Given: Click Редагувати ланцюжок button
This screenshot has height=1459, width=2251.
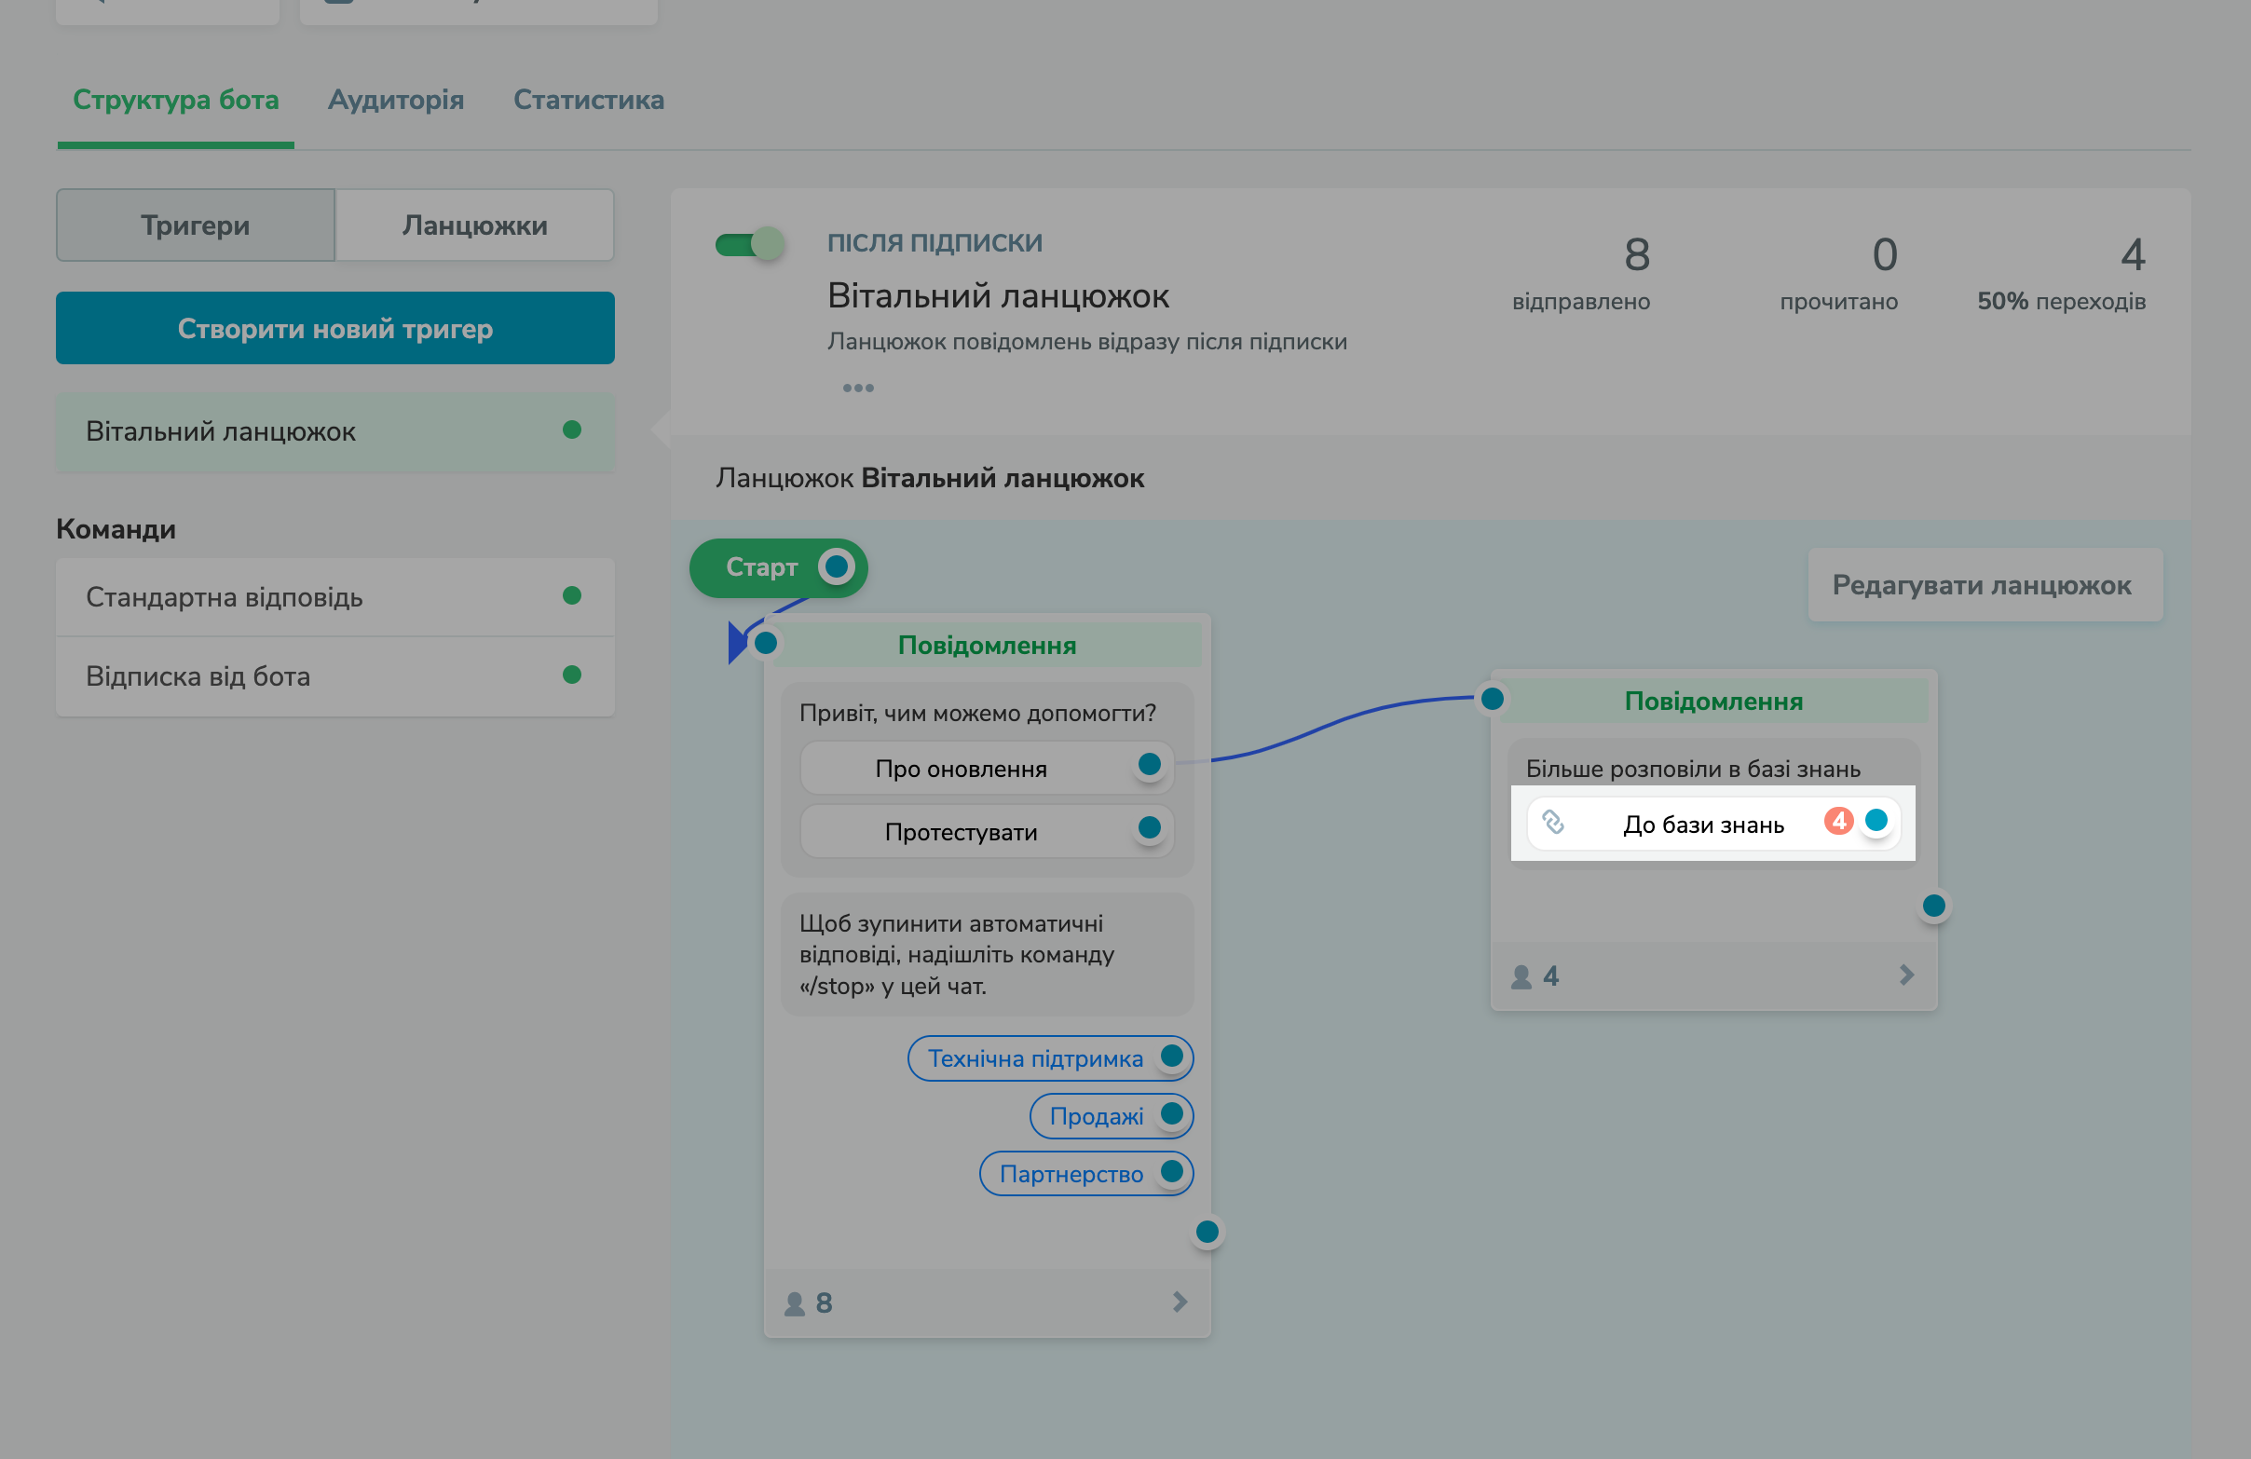Looking at the screenshot, I should (x=1983, y=584).
